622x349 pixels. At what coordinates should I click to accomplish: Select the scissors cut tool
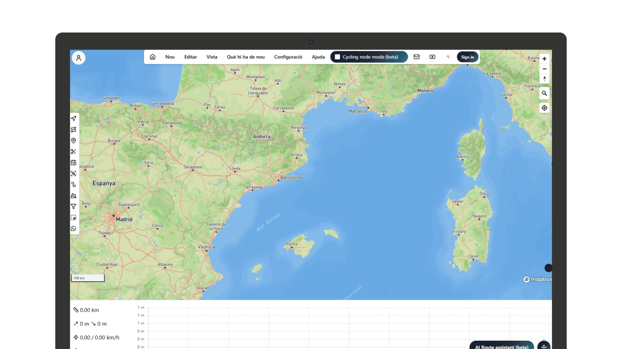click(73, 152)
